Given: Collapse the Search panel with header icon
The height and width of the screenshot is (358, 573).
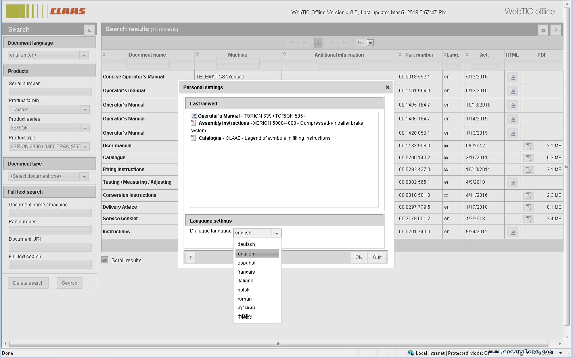Looking at the screenshot, I should (90, 30).
